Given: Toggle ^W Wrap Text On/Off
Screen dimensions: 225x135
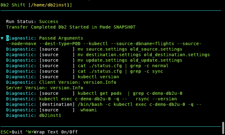Looking at the screenshot, I should click(x=52, y=132).
